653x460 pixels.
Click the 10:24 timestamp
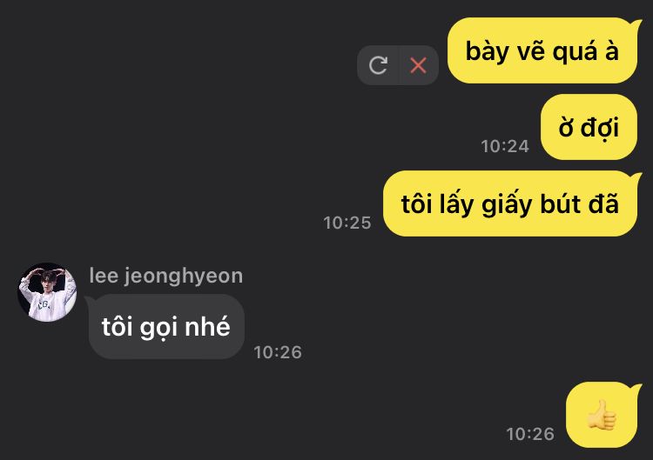click(x=505, y=146)
